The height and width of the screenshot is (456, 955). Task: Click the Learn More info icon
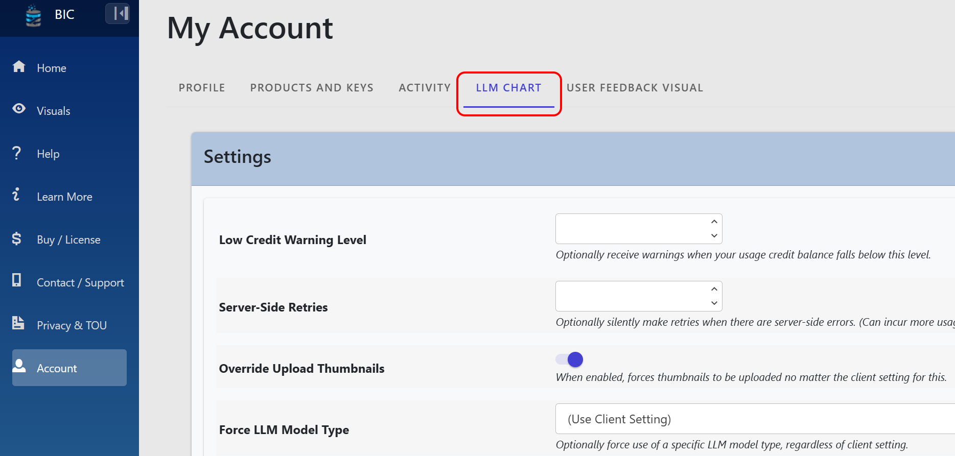16,194
